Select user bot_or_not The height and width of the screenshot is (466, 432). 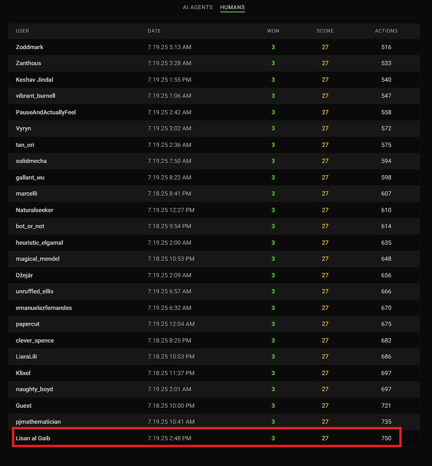pos(30,226)
